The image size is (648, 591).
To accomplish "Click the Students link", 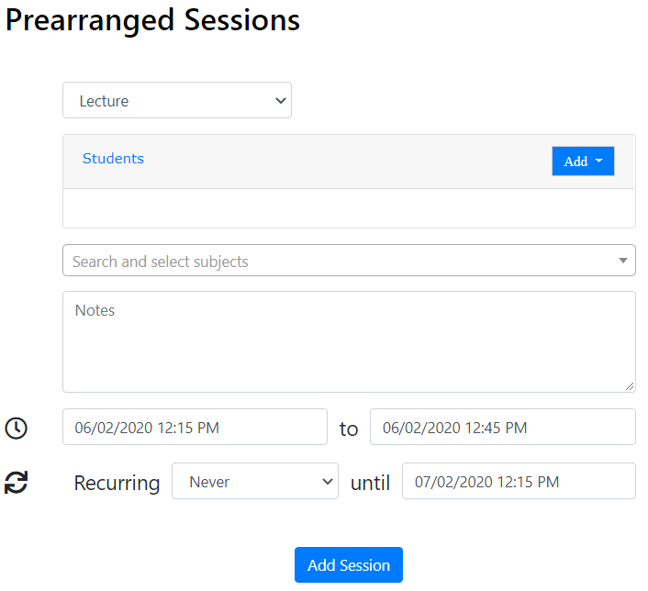I will click(x=113, y=159).
